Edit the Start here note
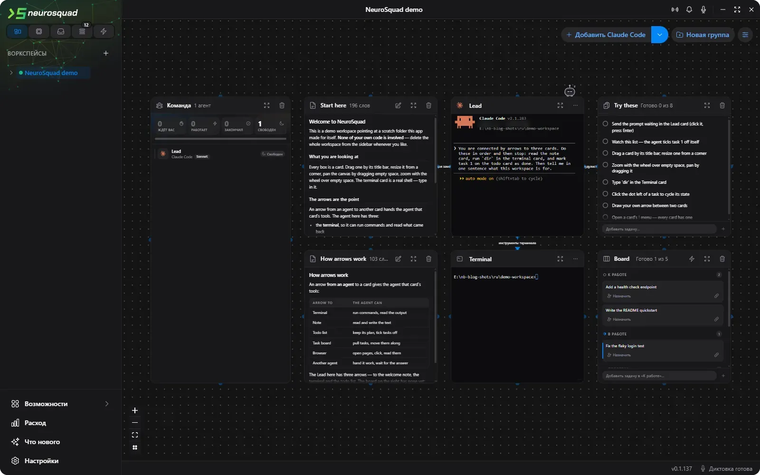The width and height of the screenshot is (760, 475). point(398,105)
